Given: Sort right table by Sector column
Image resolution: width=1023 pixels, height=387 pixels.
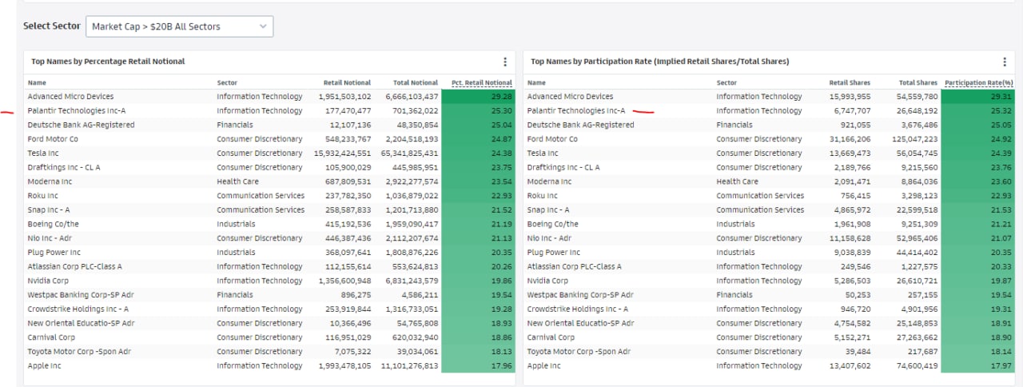Looking at the screenshot, I should pos(726,82).
